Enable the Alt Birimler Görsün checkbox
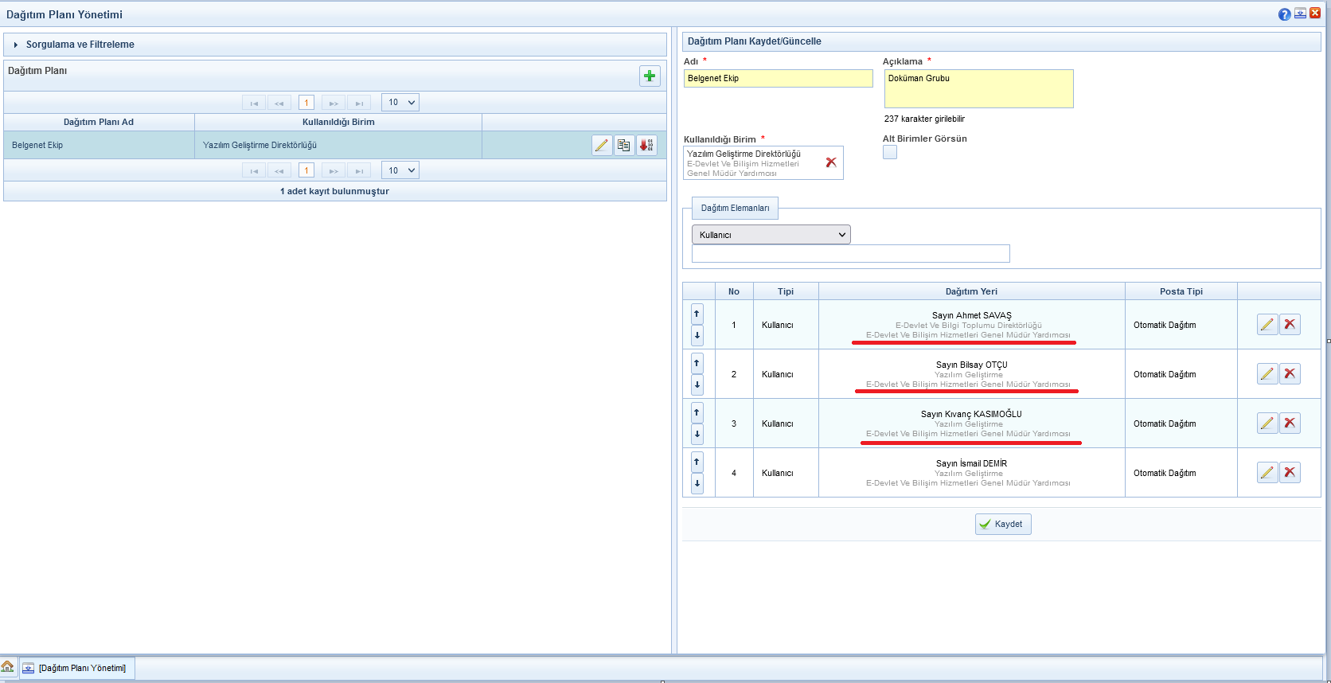The height and width of the screenshot is (683, 1331). click(890, 152)
